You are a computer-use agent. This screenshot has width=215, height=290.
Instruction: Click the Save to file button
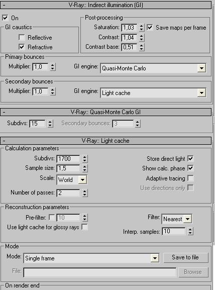coord(185,257)
